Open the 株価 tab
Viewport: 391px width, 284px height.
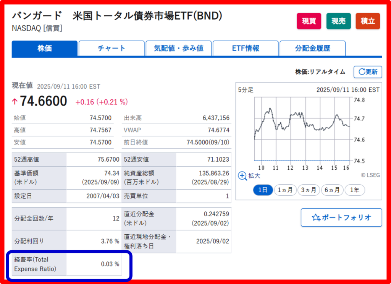pyautogui.click(x=45, y=49)
